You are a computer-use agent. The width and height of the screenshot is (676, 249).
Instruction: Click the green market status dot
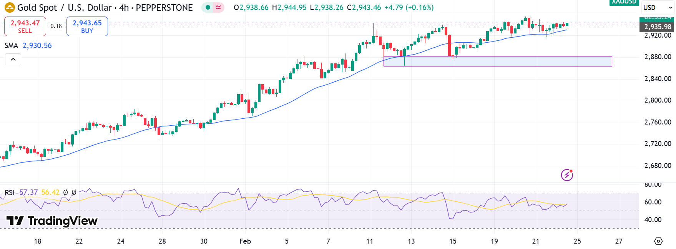tap(208, 7)
